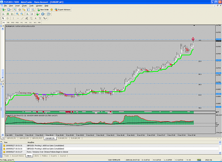The height and width of the screenshot is (162, 222).
Task: Switch to D1 timeframe
Action: 31,22
